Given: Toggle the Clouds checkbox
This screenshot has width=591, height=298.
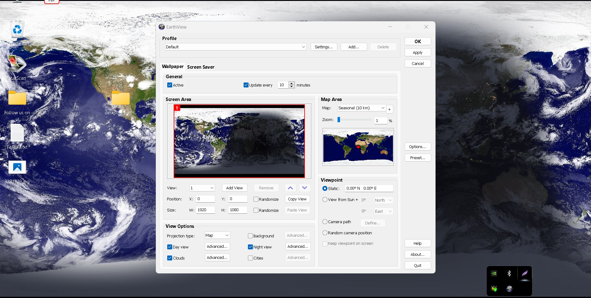Looking at the screenshot, I should tap(170, 258).
